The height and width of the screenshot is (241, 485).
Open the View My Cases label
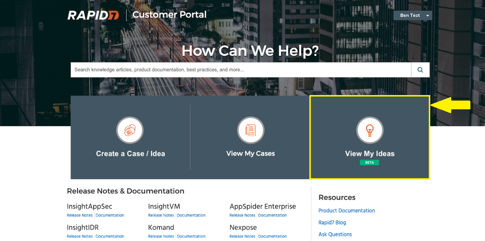251,153
